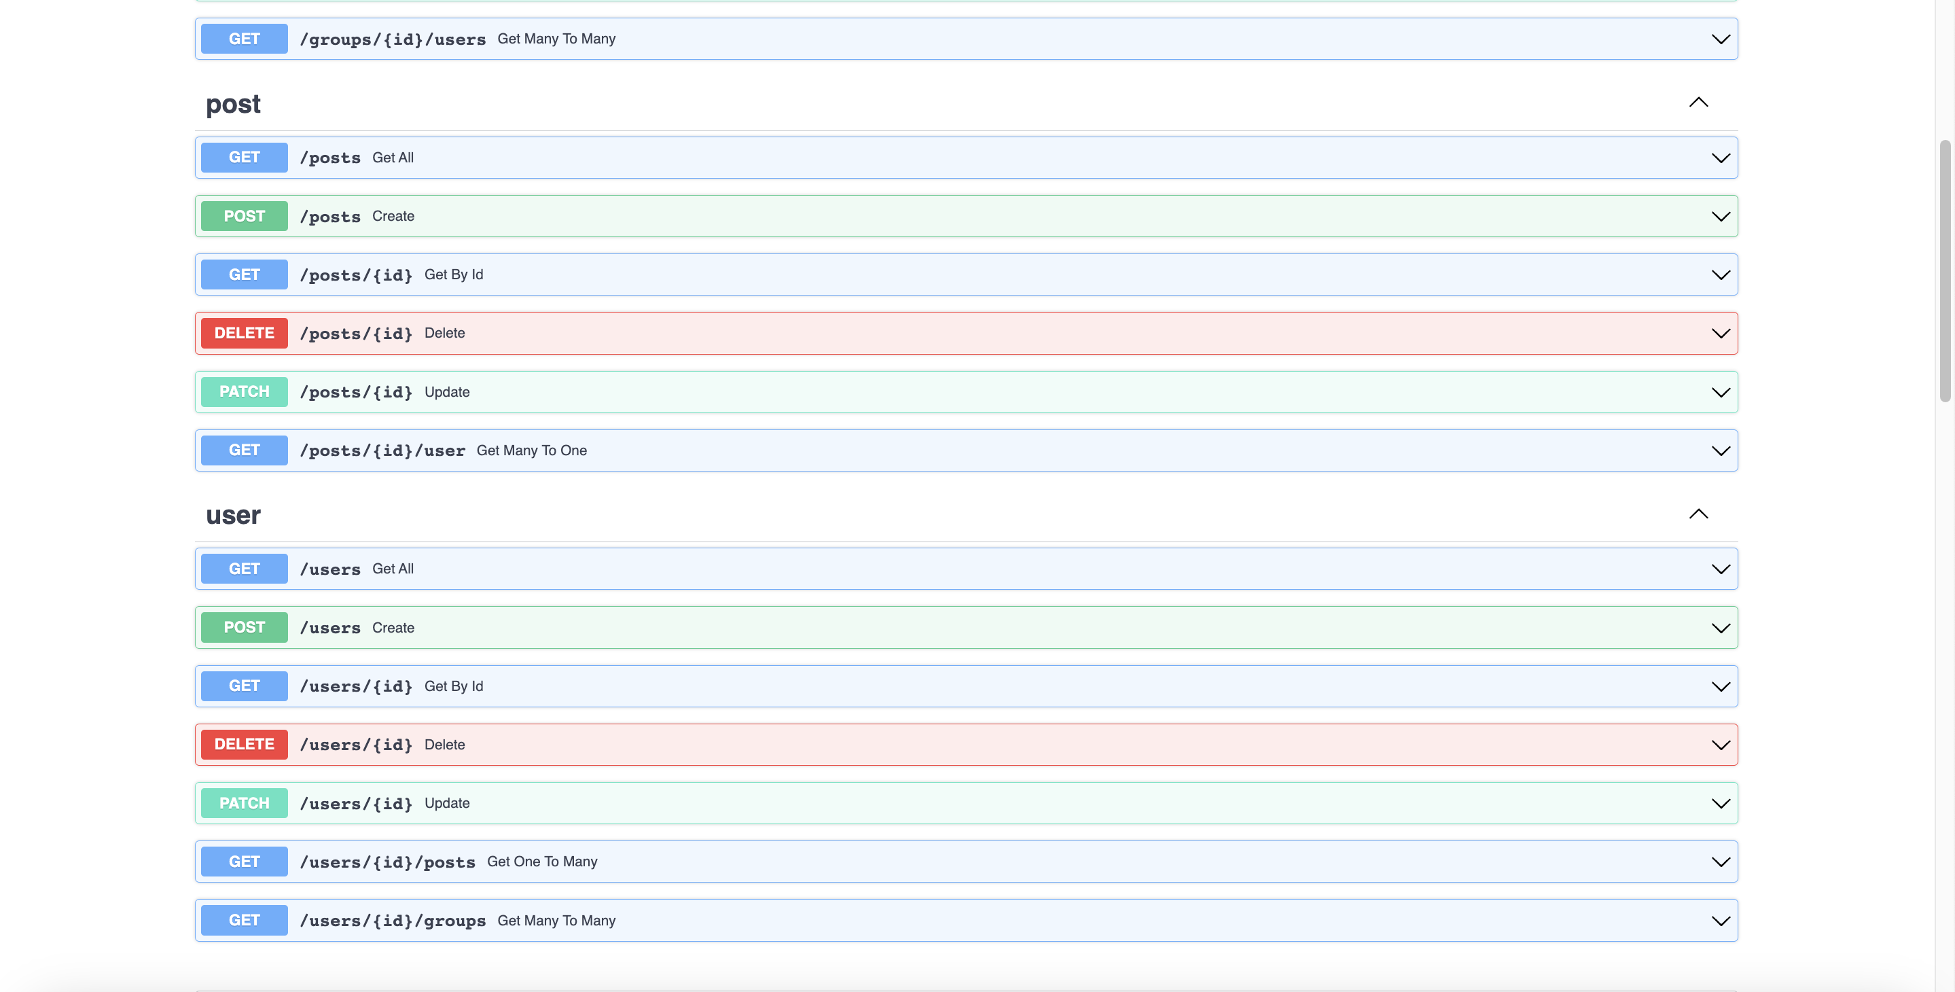Screen dimensions: 1955x992
Task: Expand chevron on DELETE /users/{id} row
Action: click(1720, 745)
